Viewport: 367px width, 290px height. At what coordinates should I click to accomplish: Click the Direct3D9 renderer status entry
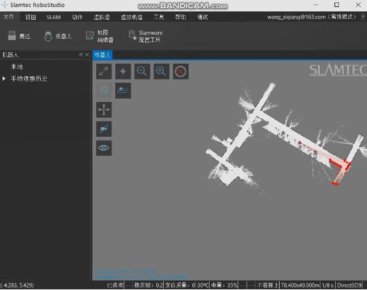point(350,286)
